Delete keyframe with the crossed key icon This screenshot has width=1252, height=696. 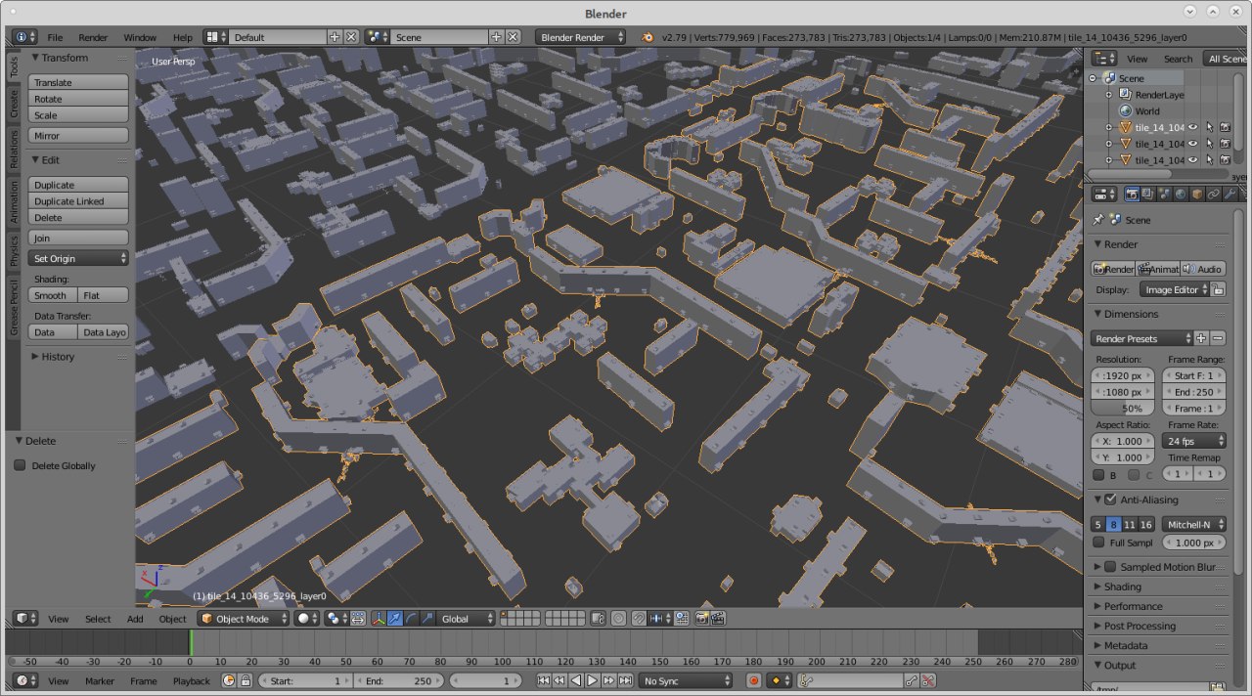click(x=928, y=680)
